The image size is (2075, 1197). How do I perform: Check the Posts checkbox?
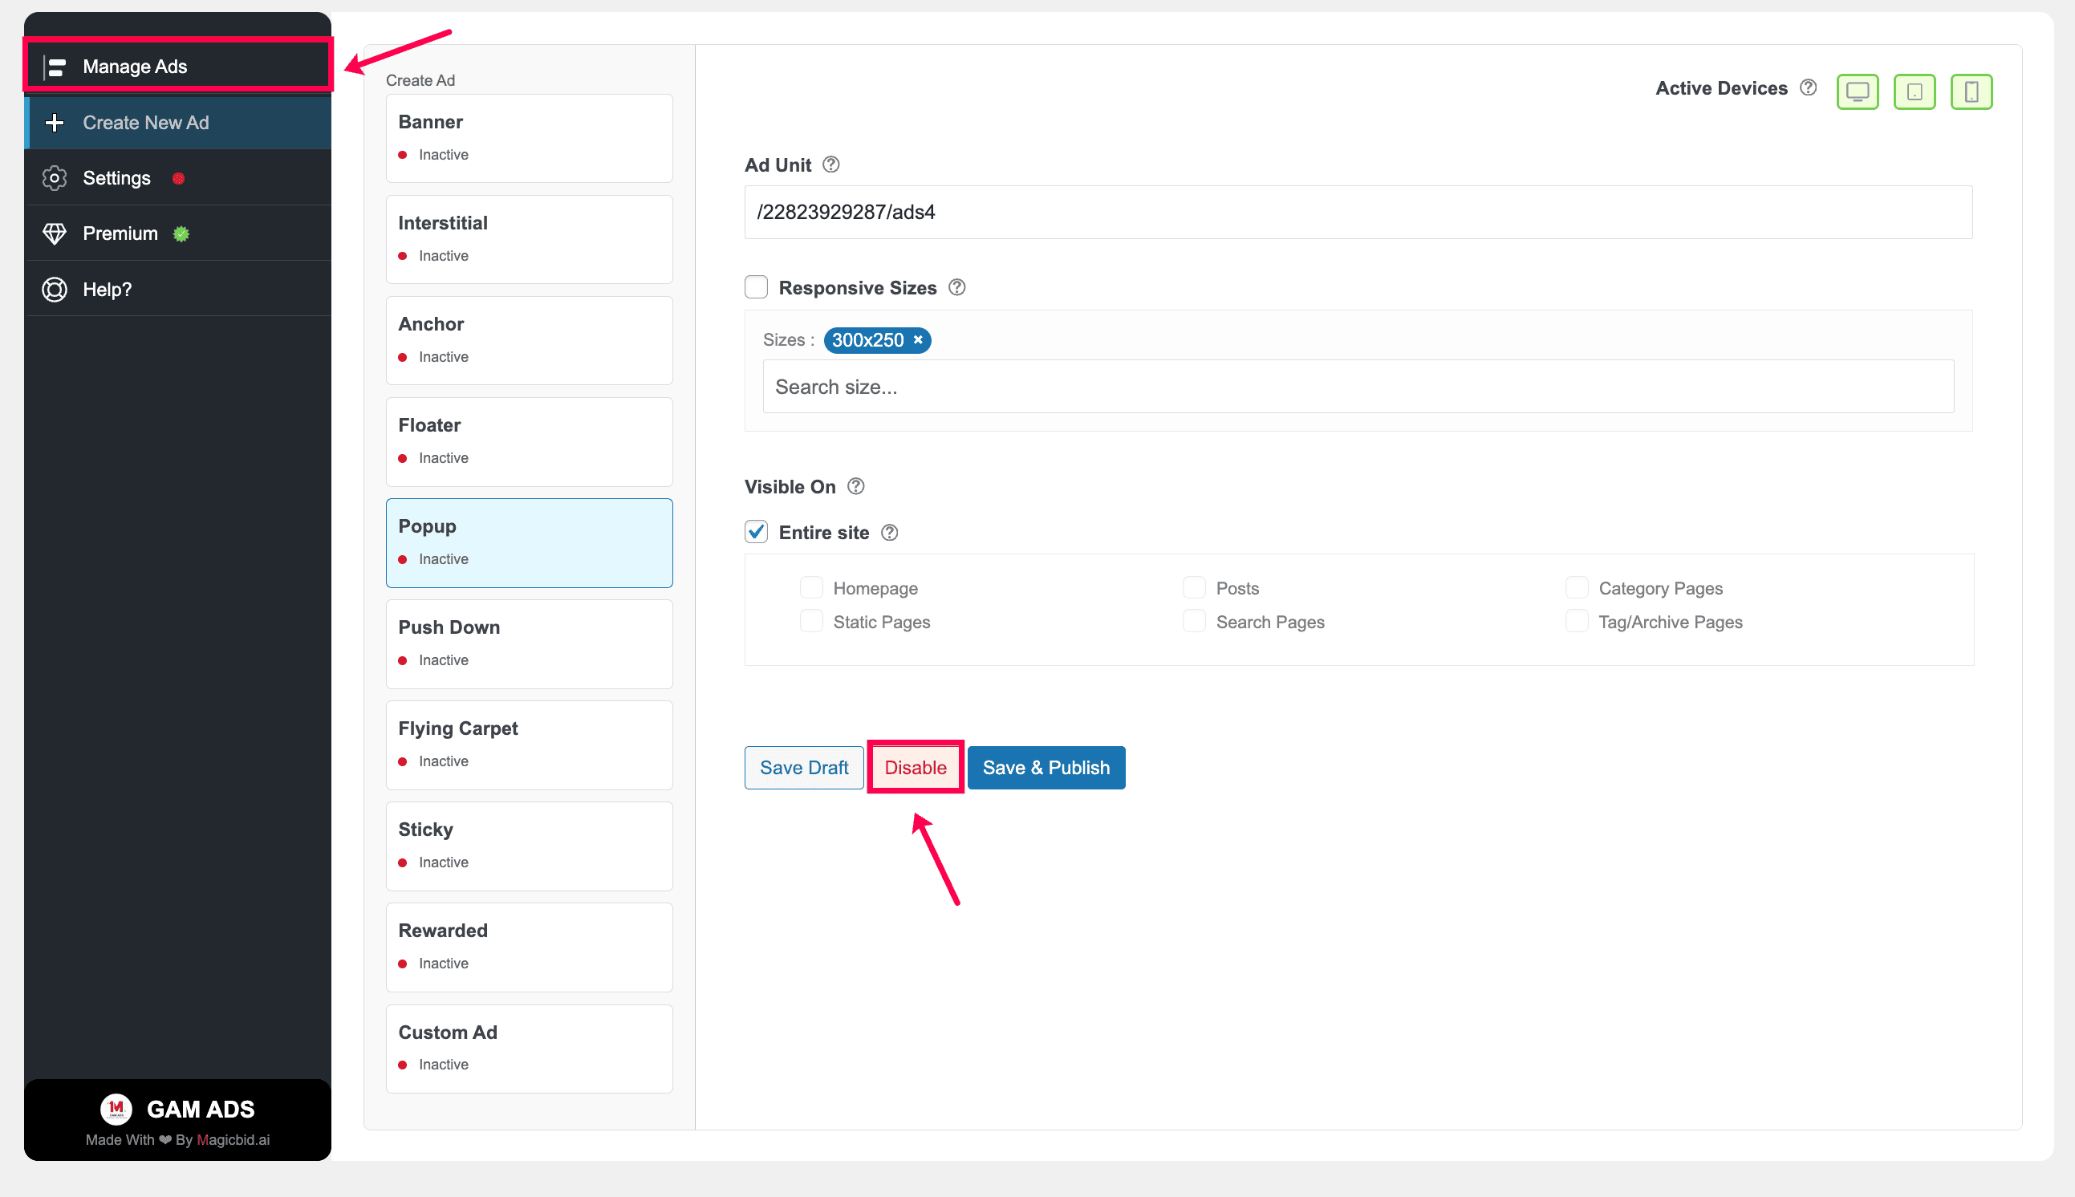pyautogui.click(x=1194, y=588)
